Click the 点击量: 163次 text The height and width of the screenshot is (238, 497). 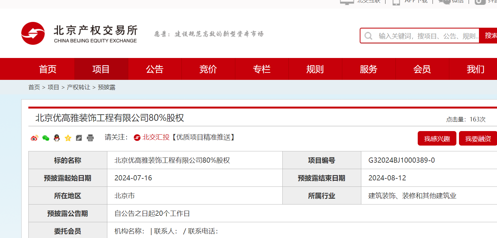coord(466,119)
